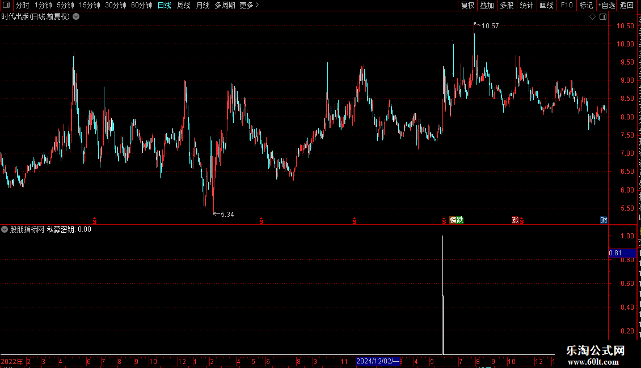The height and width of the screenshot is (368, 641).
Task: Click the 5.34 low price label
Action: (227, 214)
